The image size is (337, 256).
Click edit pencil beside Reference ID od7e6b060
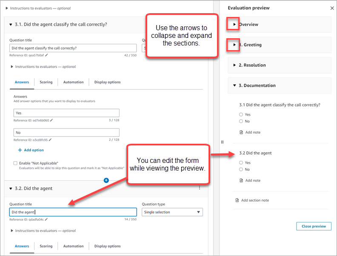coord(51,120)
